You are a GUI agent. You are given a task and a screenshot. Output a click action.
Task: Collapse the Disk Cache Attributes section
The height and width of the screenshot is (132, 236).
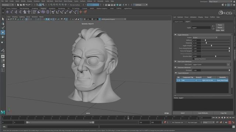coord(176,62)
